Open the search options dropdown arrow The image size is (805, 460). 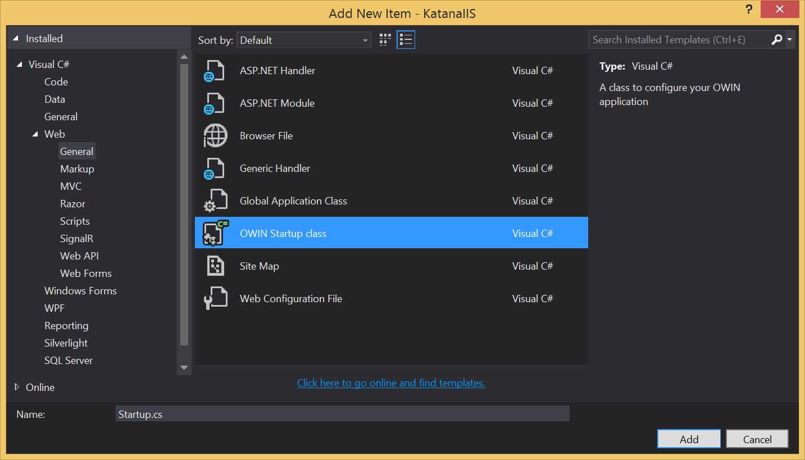(790, 40)
